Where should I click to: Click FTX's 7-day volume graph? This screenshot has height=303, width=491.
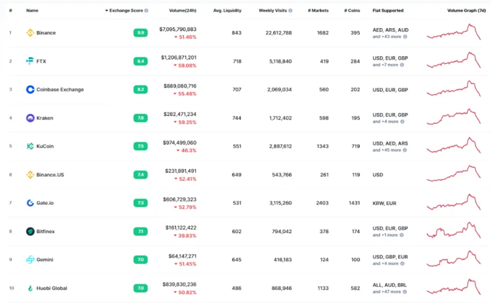click(x=454, y=60)
